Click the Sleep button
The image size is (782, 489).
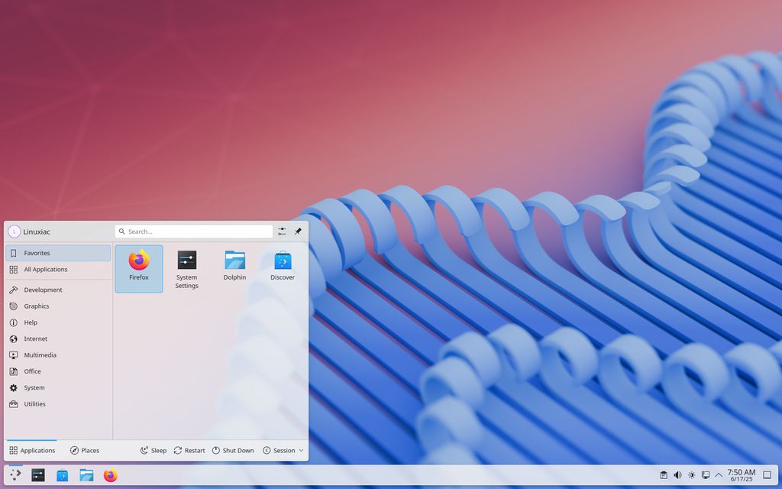pos(153,451)
